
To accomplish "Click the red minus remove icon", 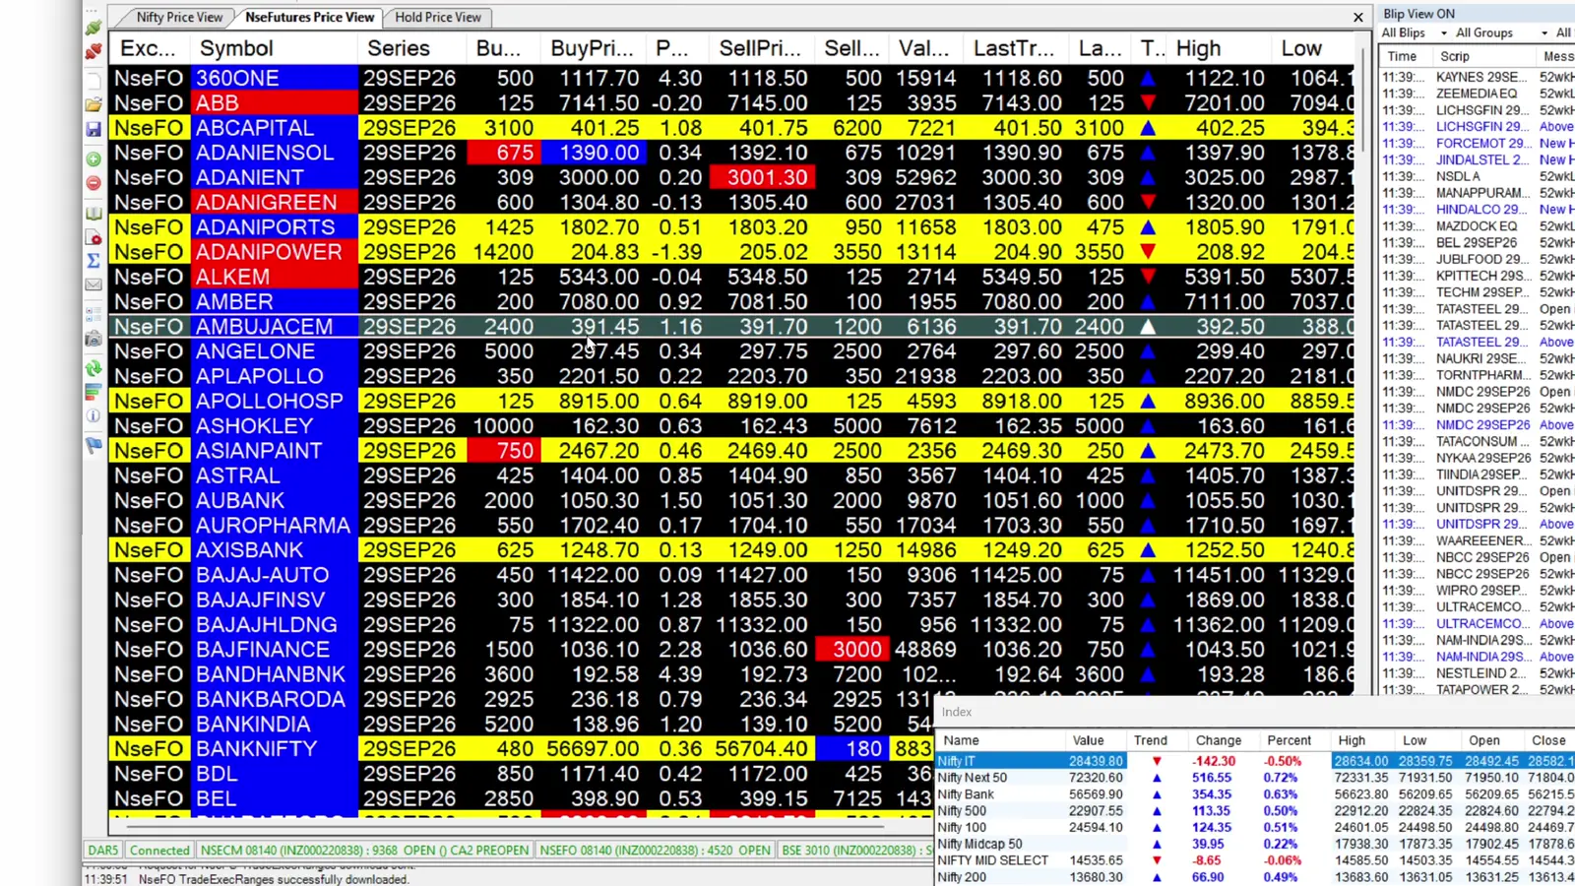I will [94, 183].
